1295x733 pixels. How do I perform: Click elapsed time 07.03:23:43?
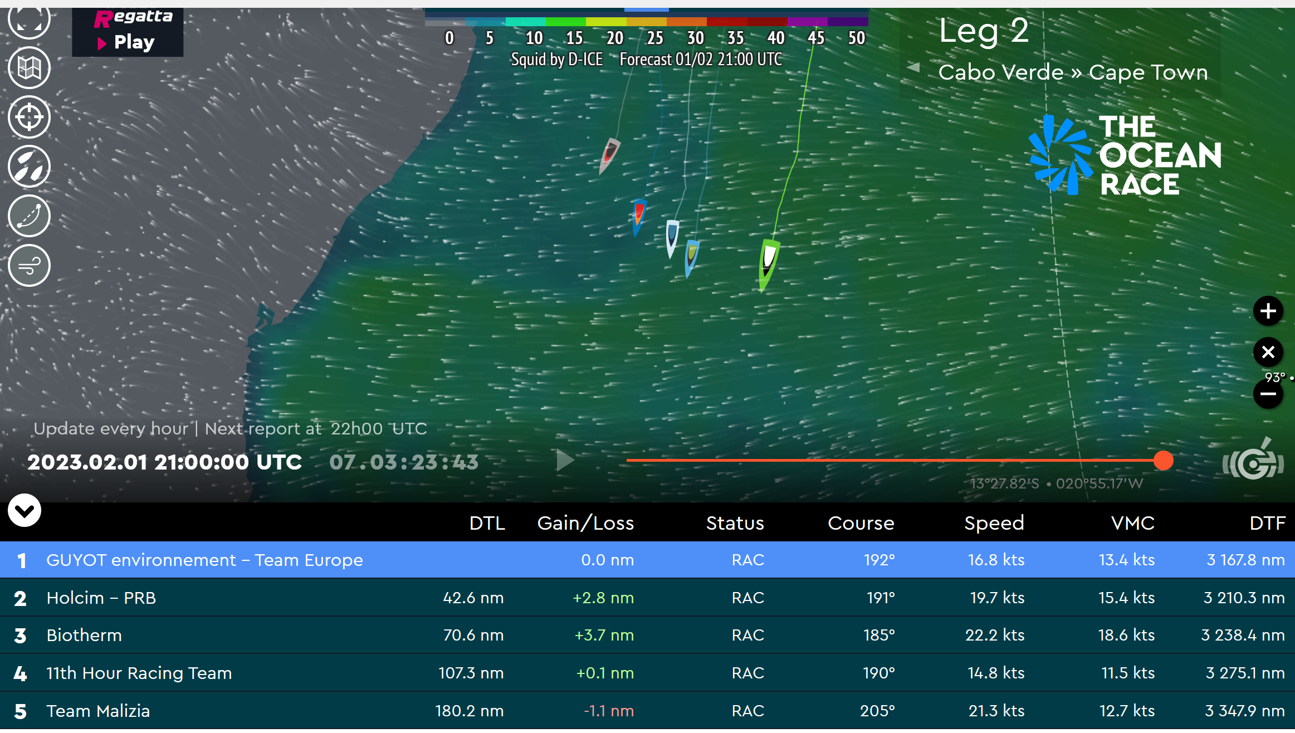[404, 462]
